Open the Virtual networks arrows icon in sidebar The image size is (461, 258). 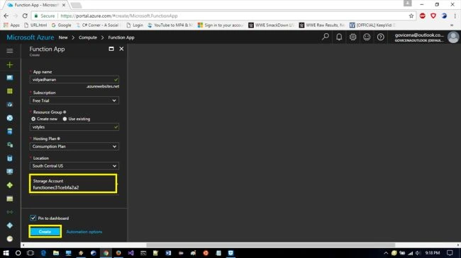[x=10, y=212]
